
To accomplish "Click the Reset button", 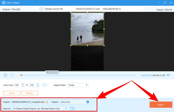I will [12, 93].
